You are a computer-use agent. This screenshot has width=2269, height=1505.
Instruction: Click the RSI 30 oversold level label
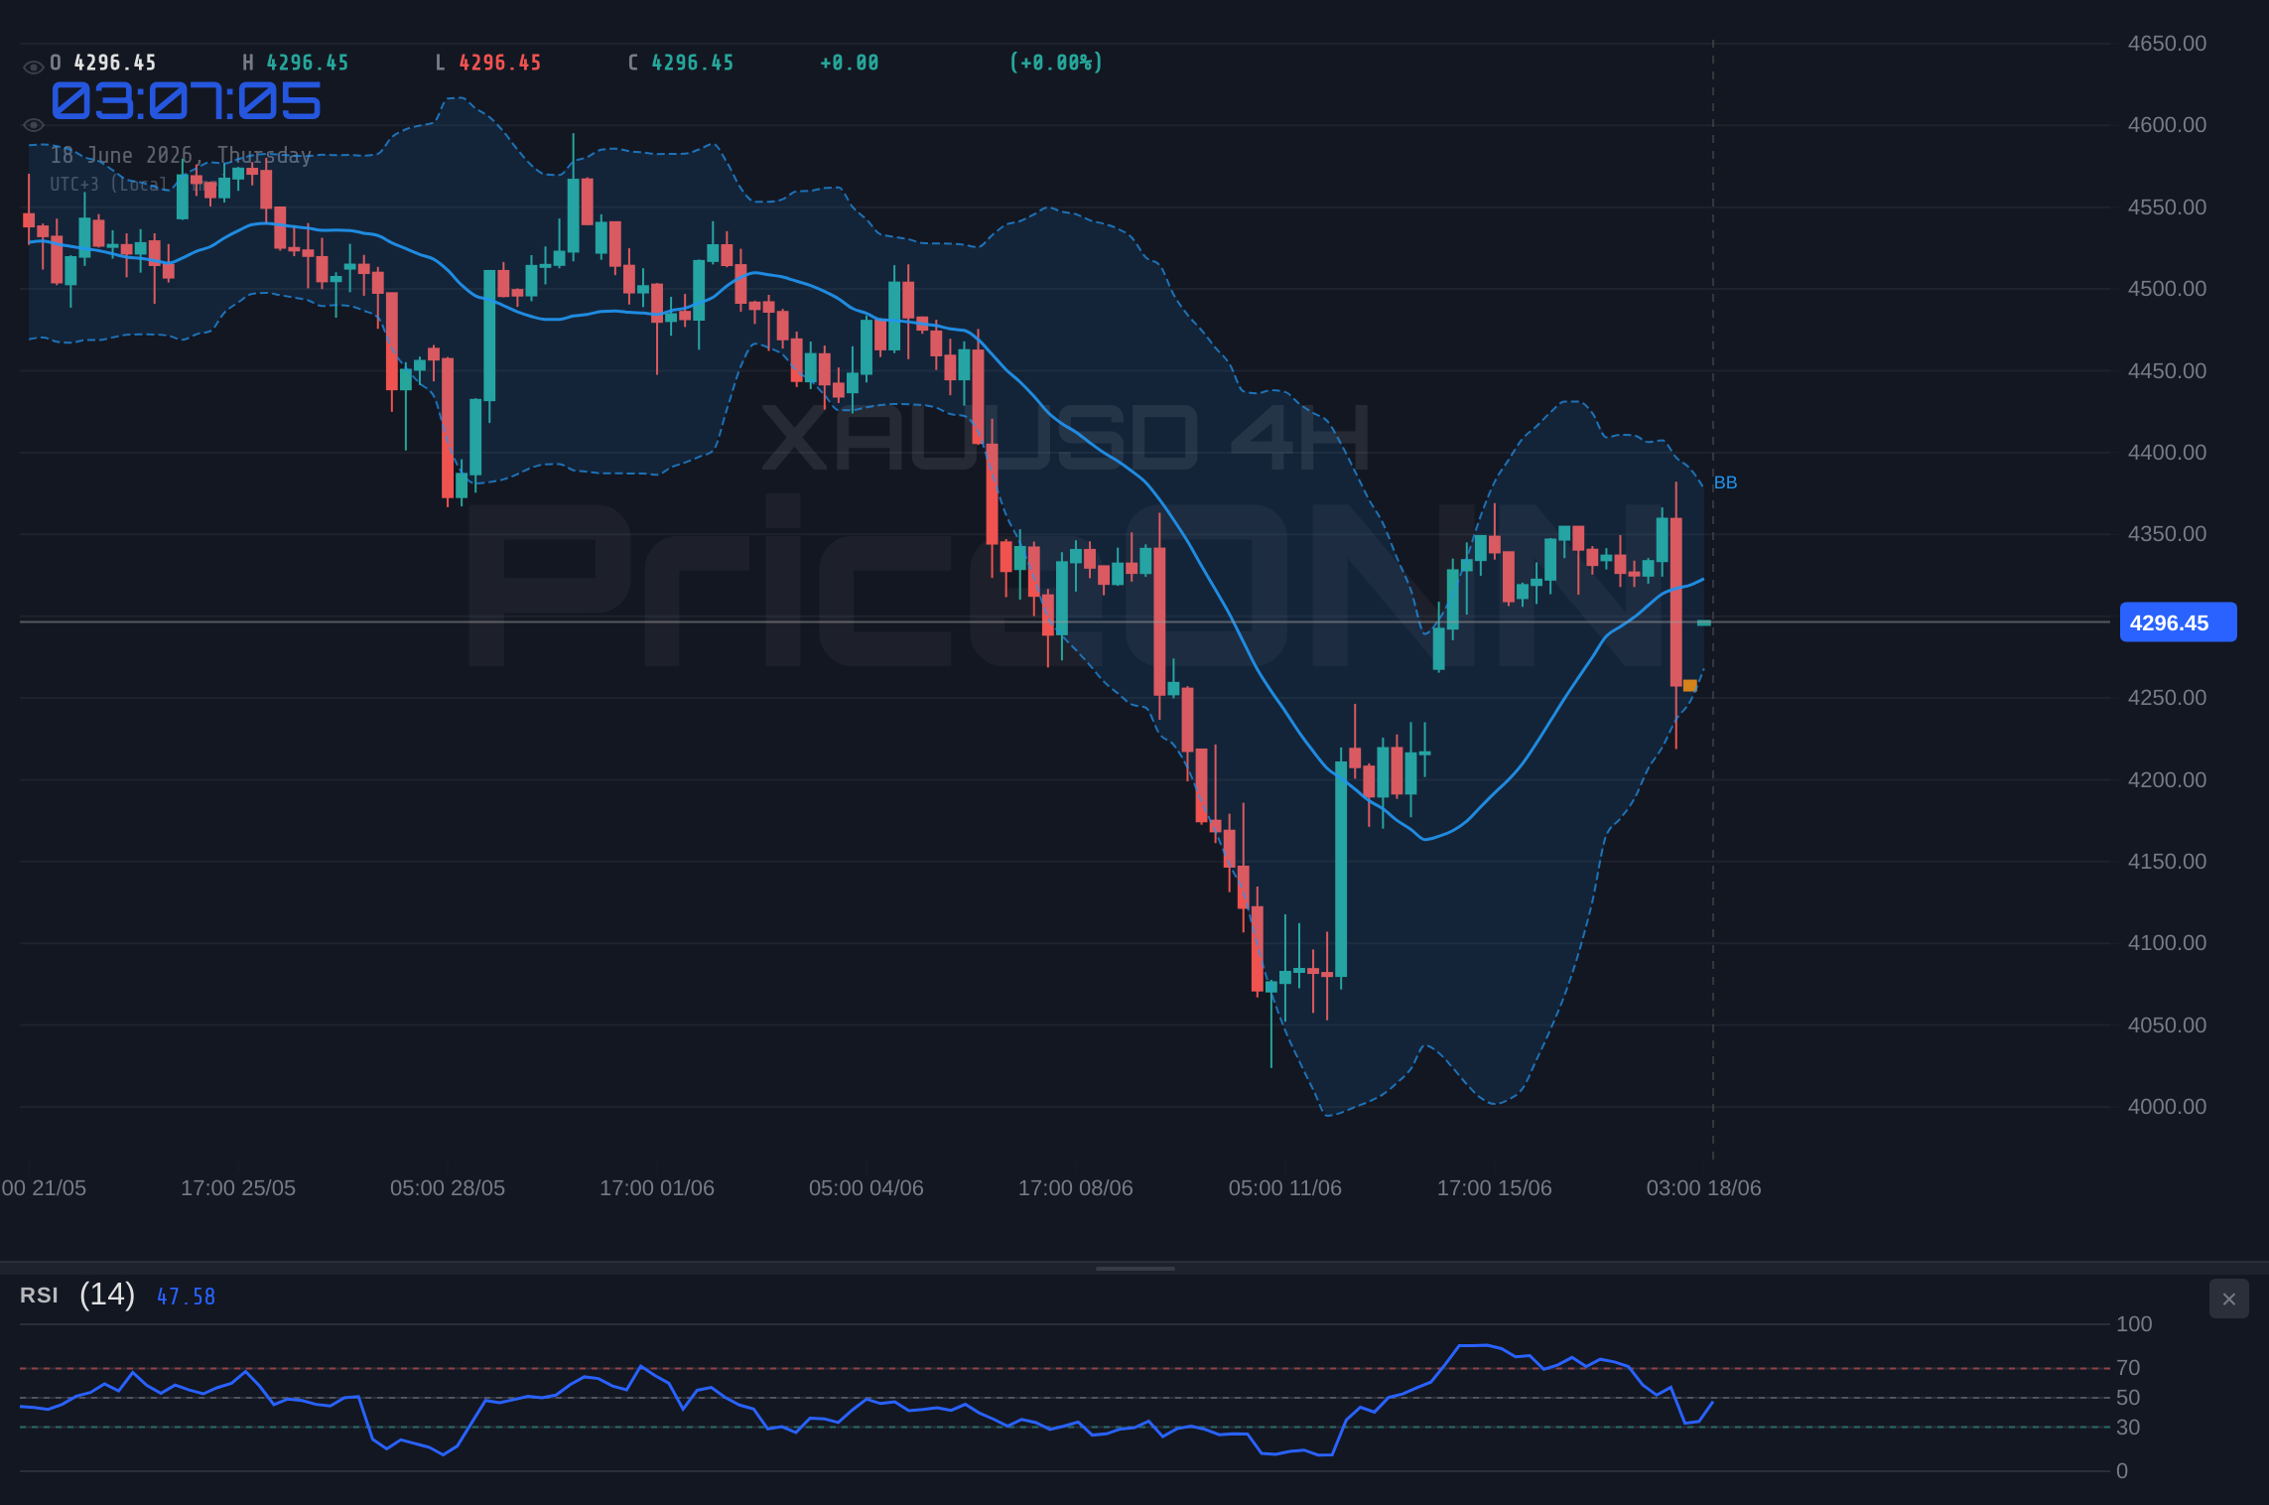pyautogui.click(x=2128, y=1428)
